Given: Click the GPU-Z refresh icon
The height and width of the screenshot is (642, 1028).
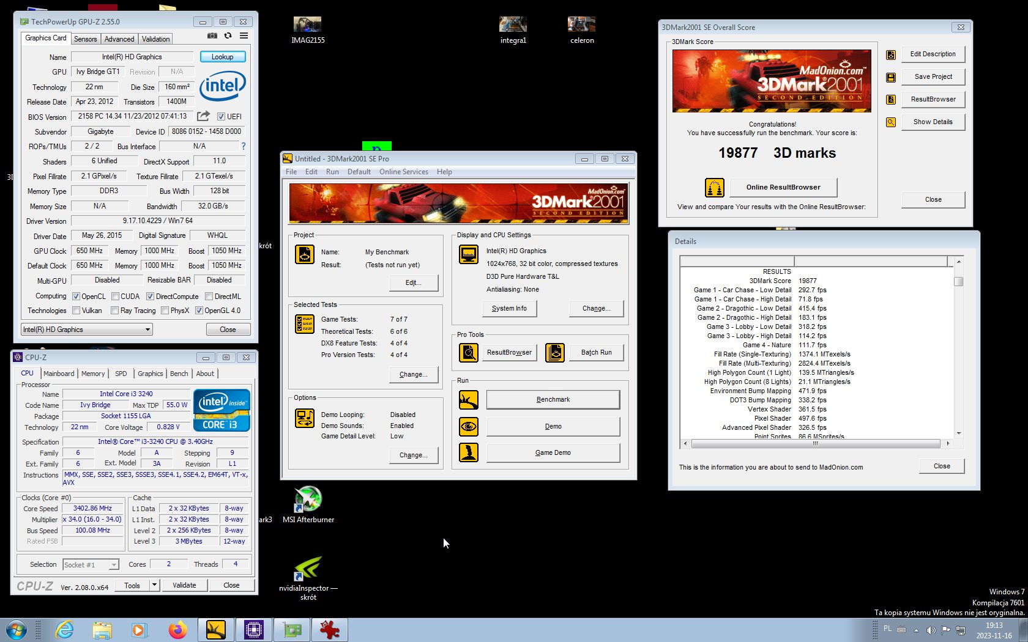Looking at the screenshot, I should pos(228,36).
